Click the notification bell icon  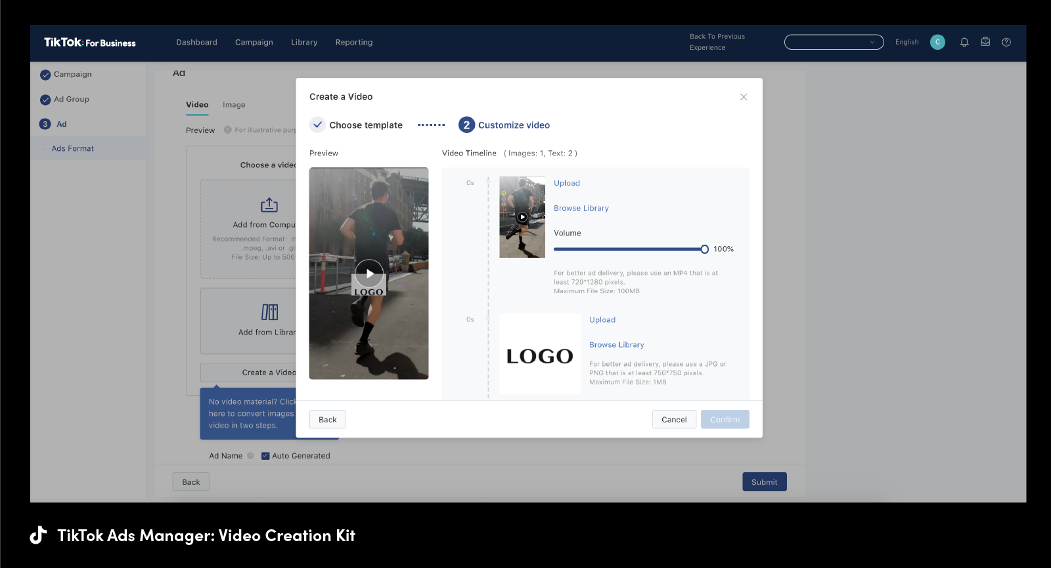(964, 42)
